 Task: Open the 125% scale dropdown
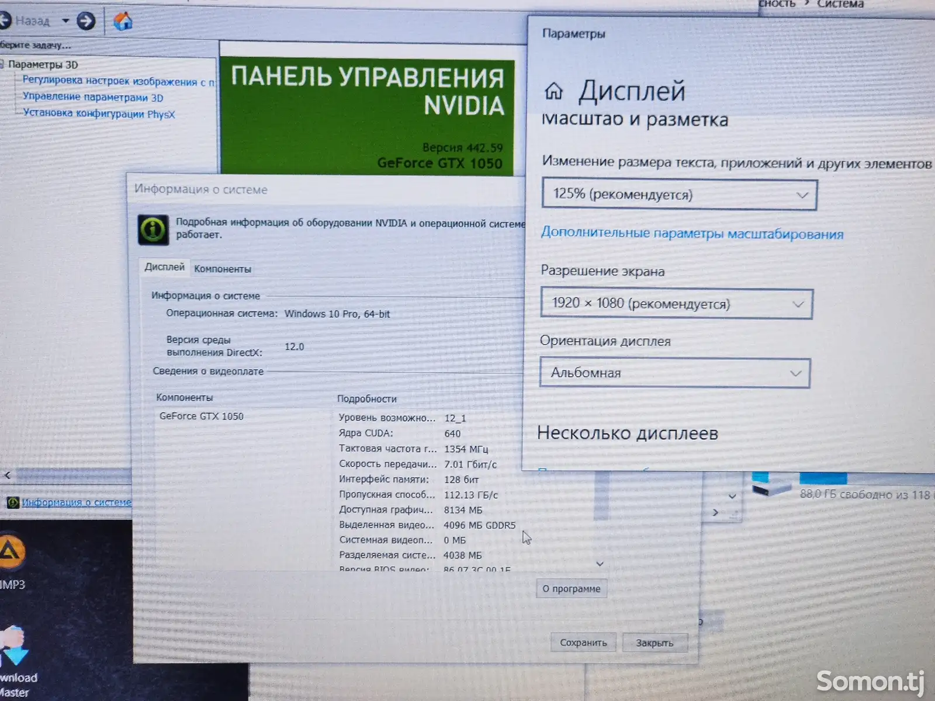point(679,195)
